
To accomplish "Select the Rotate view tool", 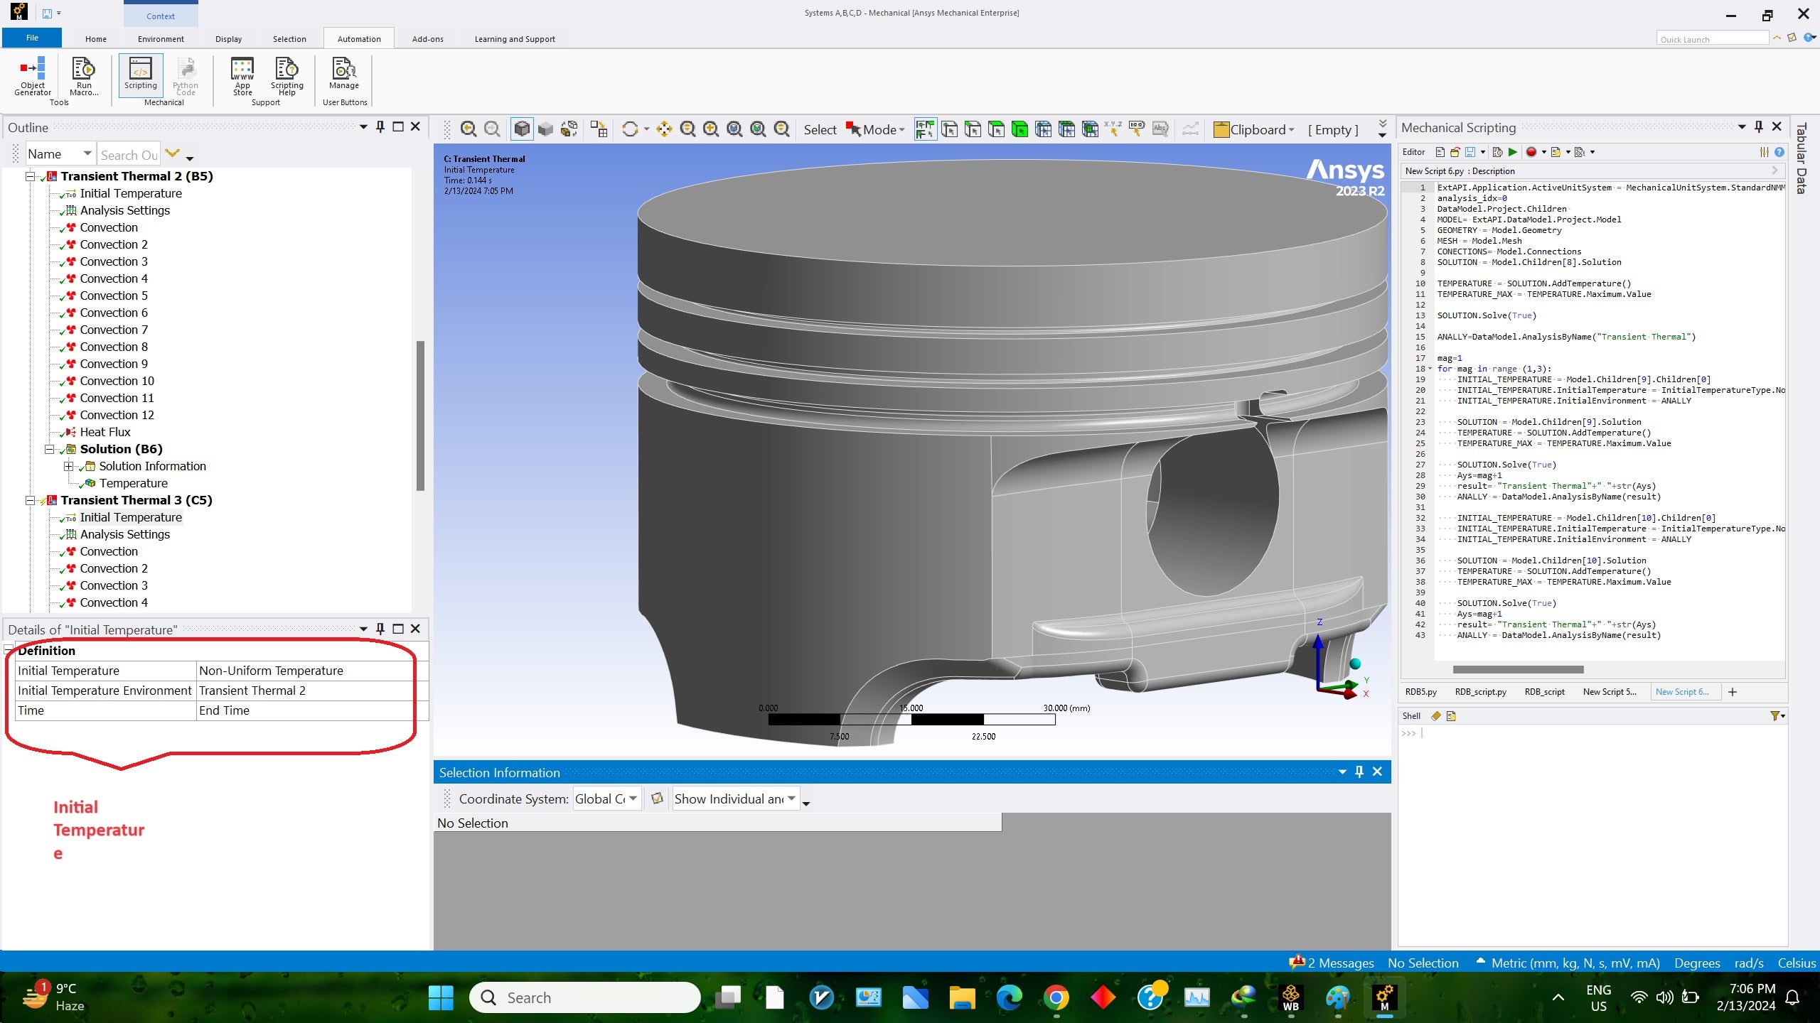I will (x=630, y=129).
